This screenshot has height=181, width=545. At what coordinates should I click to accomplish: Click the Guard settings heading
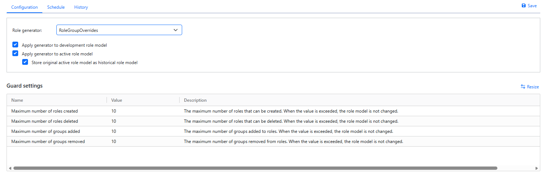click(x=24, y=86)
